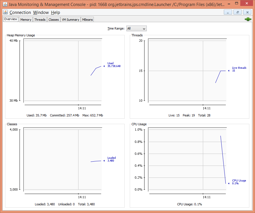Click the 'Total: 3,480' classes text

pyautogui.click(x=86, y=204)
